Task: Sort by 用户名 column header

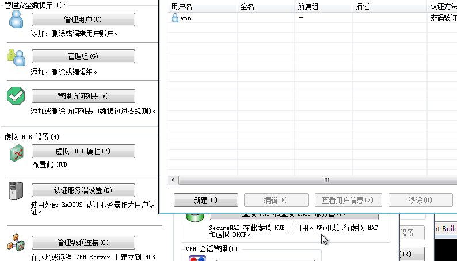Action: click(x=203, y=6)
